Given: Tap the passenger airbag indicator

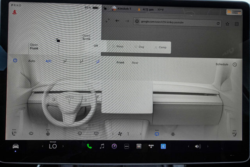Looking at the screenshot, I should 234,12.
